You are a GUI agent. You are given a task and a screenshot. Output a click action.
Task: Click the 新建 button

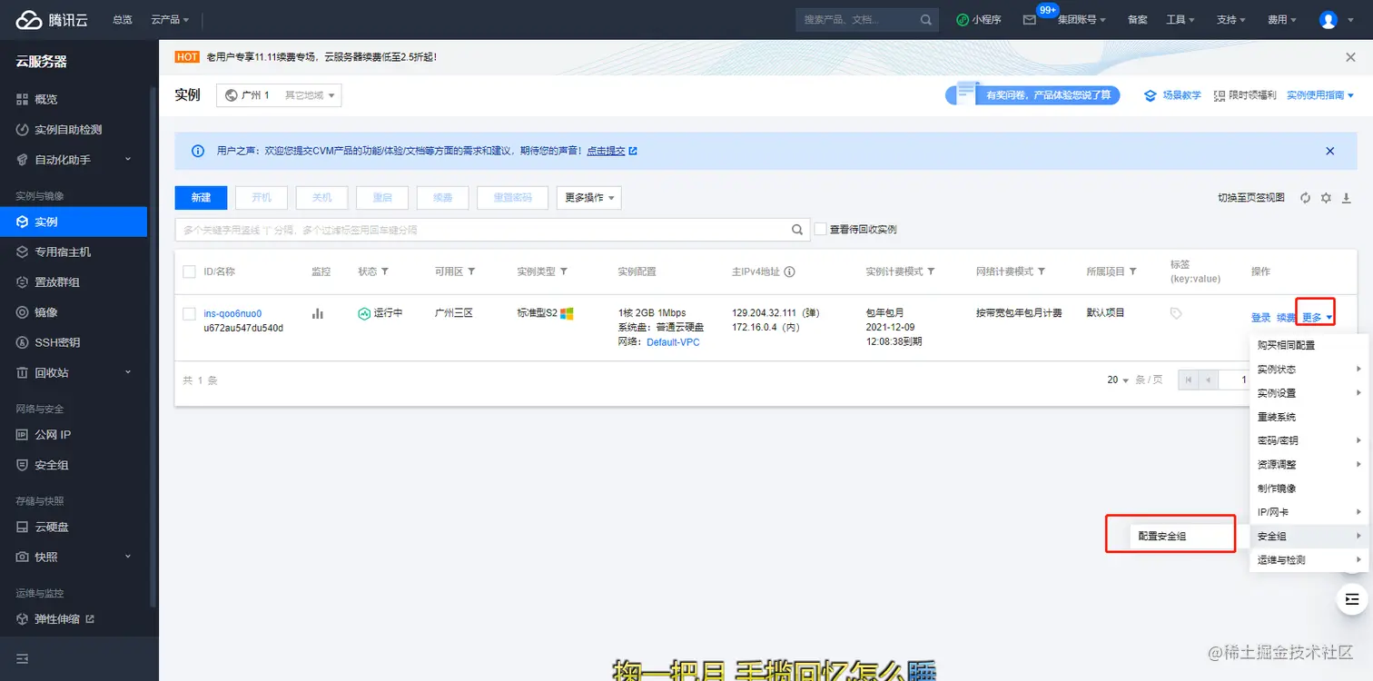pos(201,198)
